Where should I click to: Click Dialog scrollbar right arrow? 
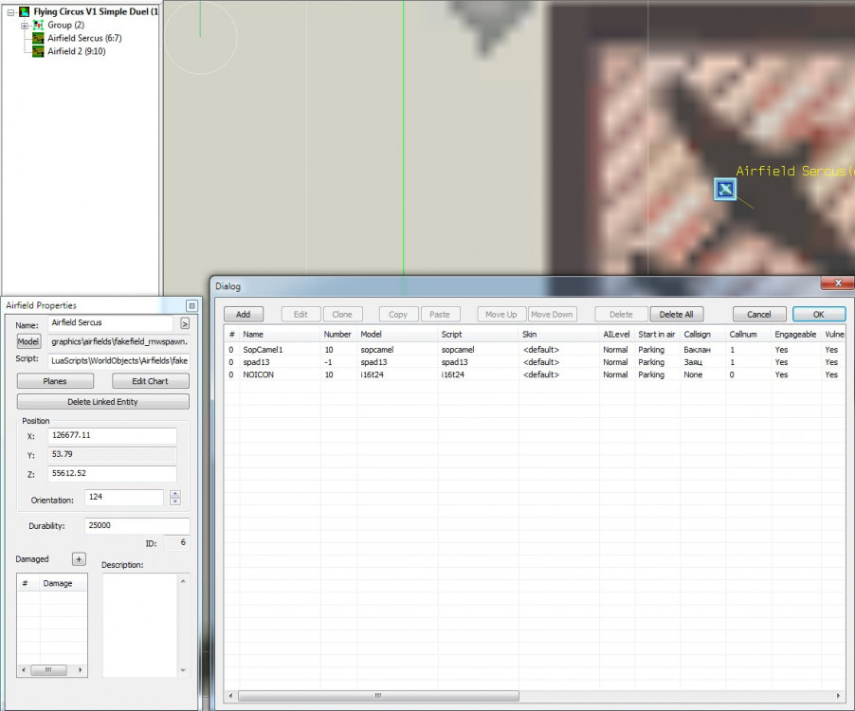coord(838,696)
